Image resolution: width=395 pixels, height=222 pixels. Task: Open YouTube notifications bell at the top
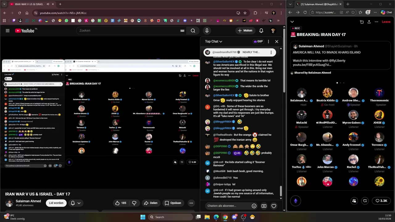pos(261,31)
